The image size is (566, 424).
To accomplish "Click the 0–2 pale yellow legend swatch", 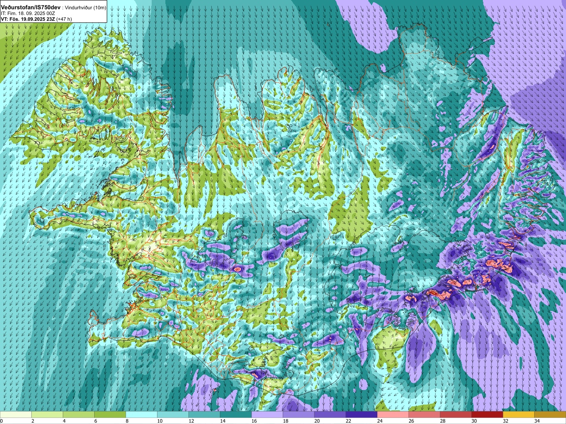I will (x=16, y=414).
